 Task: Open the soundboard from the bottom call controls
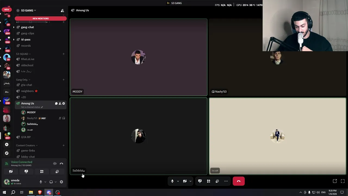(217, 181)
